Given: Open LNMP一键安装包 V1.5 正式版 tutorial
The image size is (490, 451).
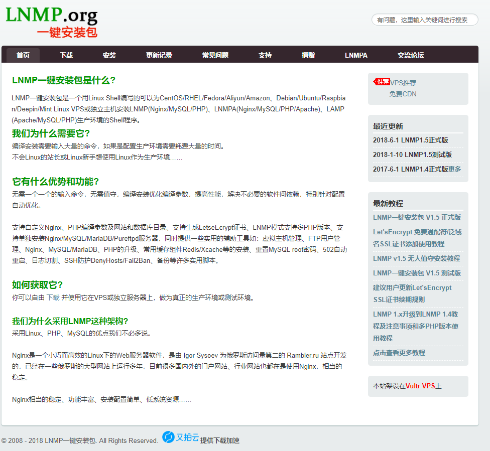Looking at the screenshot, I should (417, 217).
